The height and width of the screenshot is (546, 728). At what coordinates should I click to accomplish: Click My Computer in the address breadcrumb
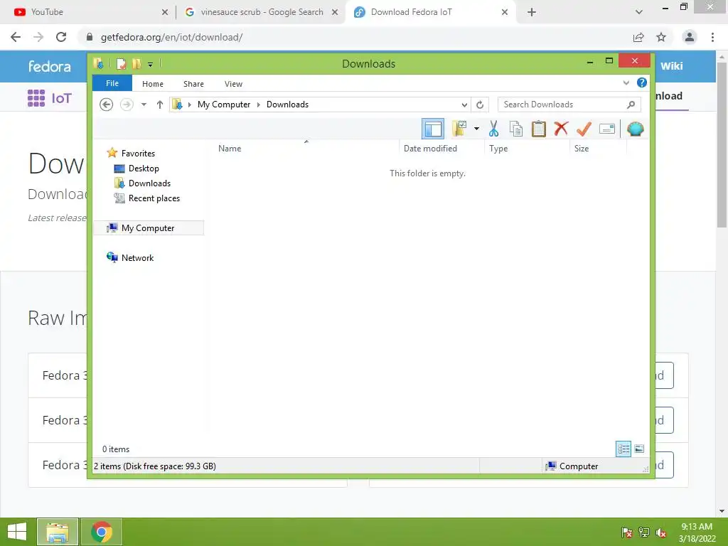[x=224, y=105]
